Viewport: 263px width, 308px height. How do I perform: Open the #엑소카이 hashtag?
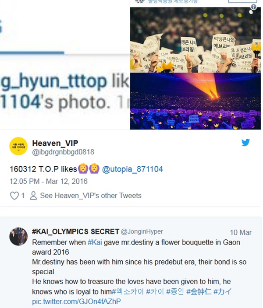pos(128,291)
